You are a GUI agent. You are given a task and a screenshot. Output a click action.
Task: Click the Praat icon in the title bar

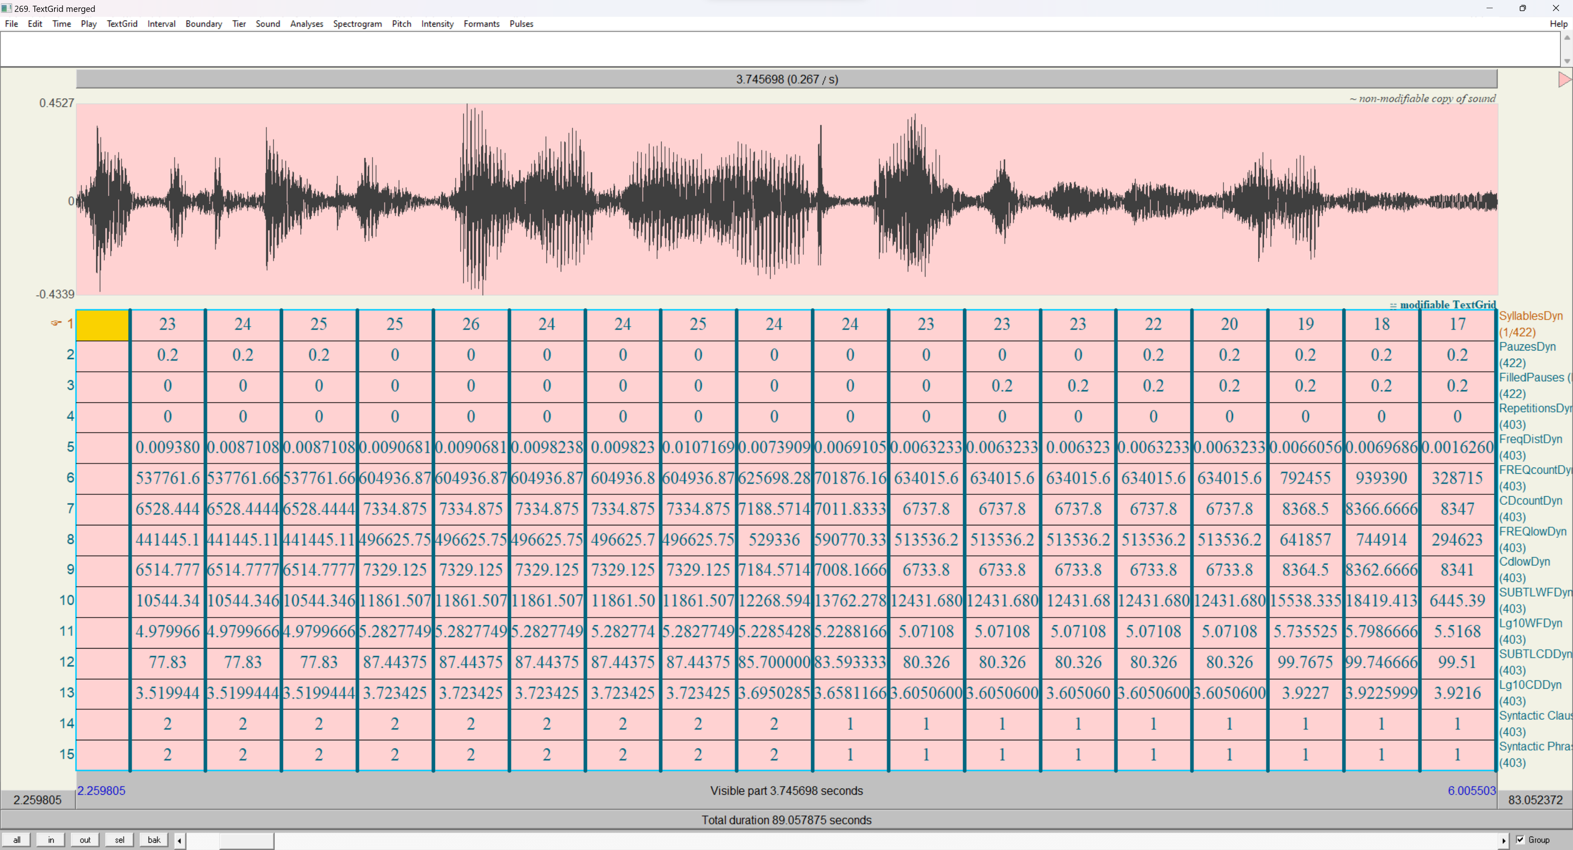(6, 8)
